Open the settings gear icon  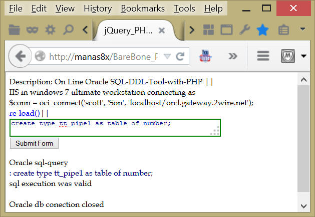coord(50,30)
